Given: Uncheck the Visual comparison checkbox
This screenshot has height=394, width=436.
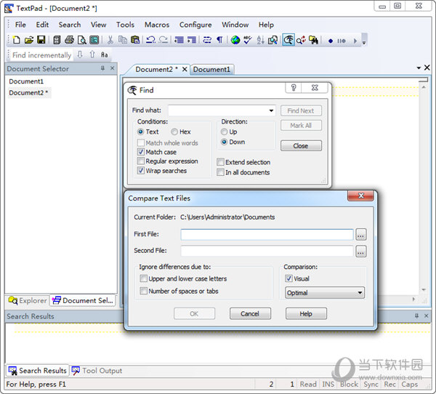Looking at the screenshot, I should [x=289, y=278].
